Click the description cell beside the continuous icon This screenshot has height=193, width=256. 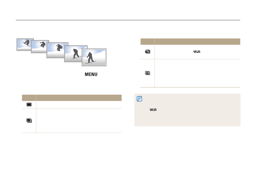[79, 120]
